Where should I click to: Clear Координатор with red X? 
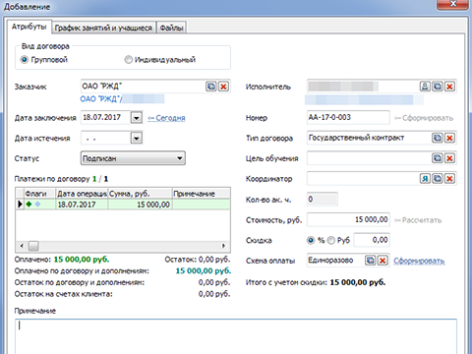click(x=449, y=179)
